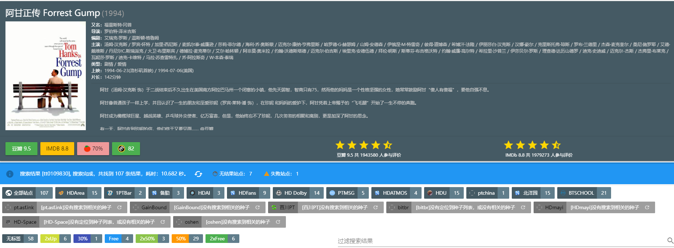The image size is (674, 248).
Task: Show the 失败站点 1 warning list
Action: pos(281,174)
